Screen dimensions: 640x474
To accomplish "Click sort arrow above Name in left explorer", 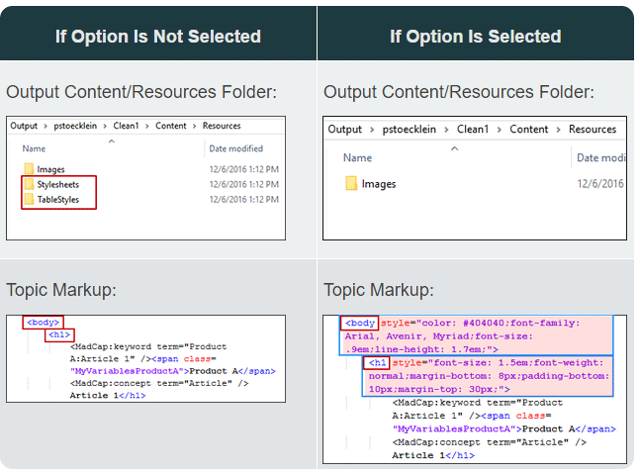I will click(x=112, y=142).
